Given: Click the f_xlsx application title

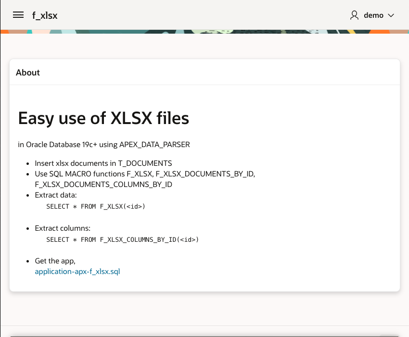Looking at the screenshot, I should click(45, 15).
